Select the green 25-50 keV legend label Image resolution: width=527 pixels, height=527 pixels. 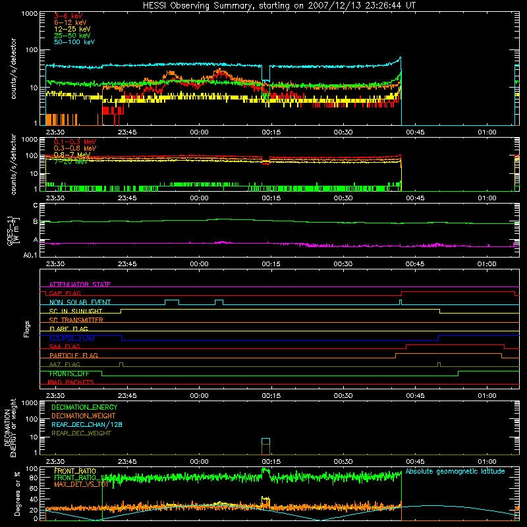pos(72,36)
